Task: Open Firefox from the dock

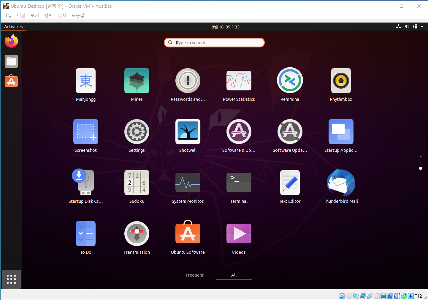Action: point(11,41)
